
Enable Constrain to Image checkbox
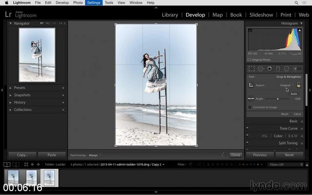[x=250, y=107]
